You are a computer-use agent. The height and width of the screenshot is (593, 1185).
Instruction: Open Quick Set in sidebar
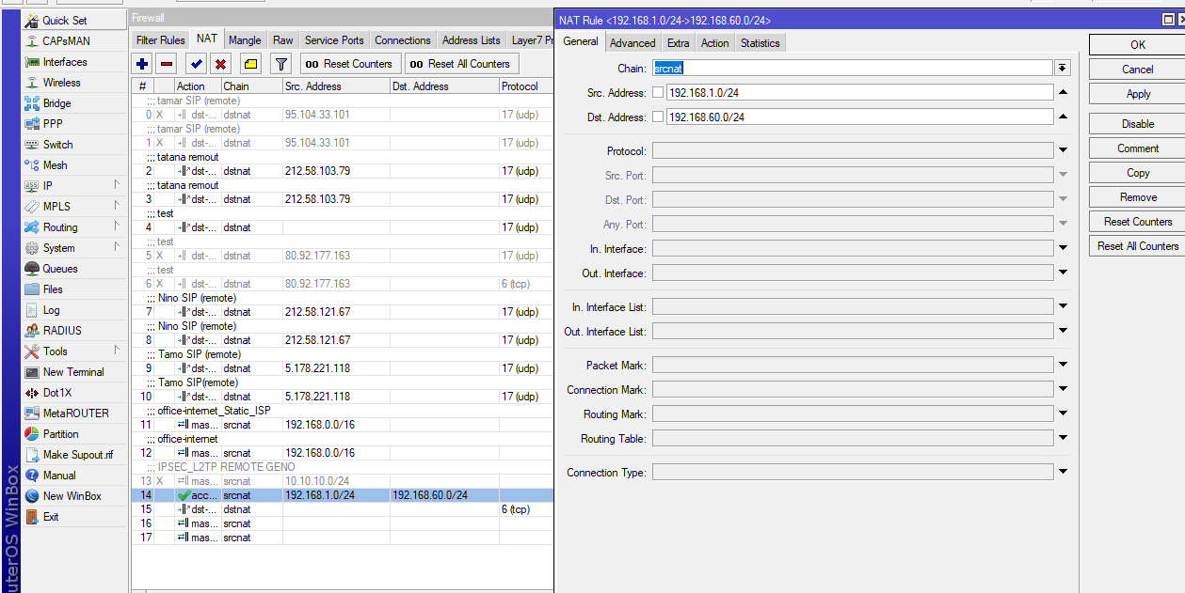pyautogui.click(x=73, y=21)
